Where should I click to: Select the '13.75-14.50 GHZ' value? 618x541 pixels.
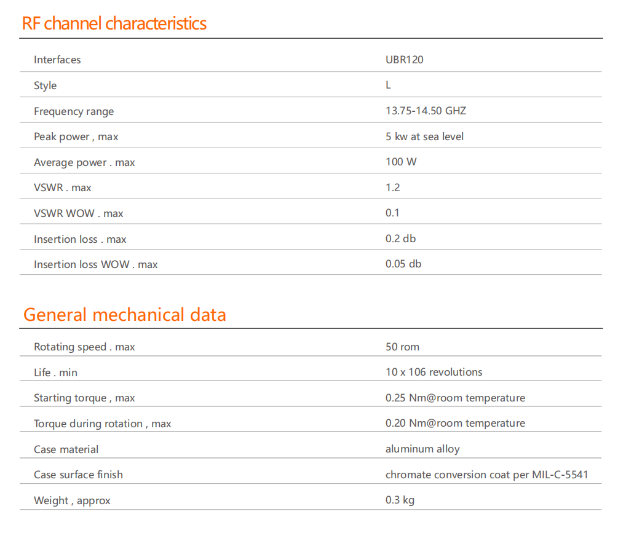pos(426,111)
